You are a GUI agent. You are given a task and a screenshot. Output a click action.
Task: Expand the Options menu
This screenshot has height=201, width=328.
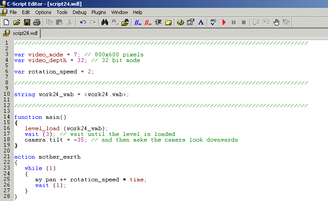[43, 12]
